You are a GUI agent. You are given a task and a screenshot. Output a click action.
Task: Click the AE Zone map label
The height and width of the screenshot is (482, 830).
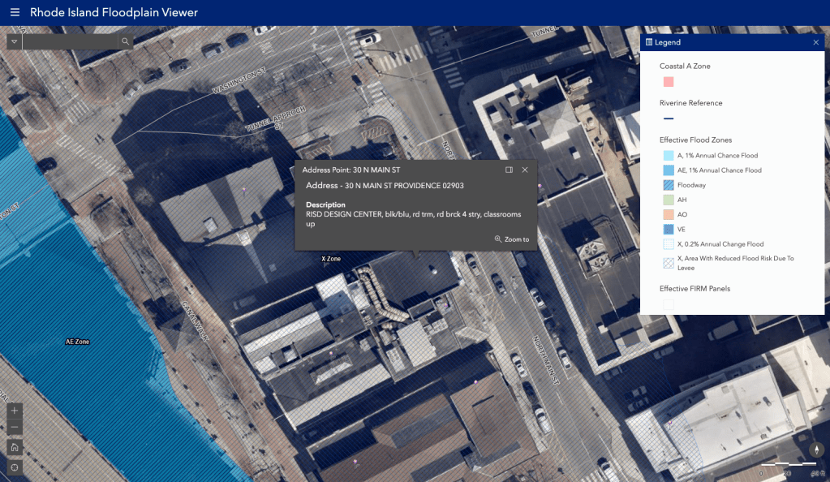tap(77, 342)
